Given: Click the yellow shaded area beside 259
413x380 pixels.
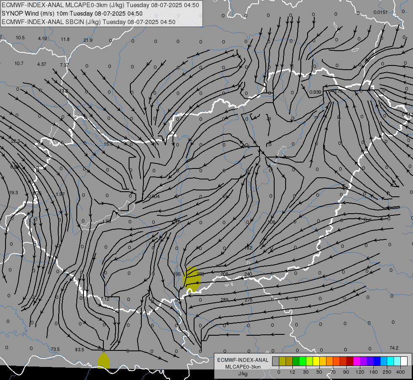Looking at the screenshot, I should tap(192, 280).
